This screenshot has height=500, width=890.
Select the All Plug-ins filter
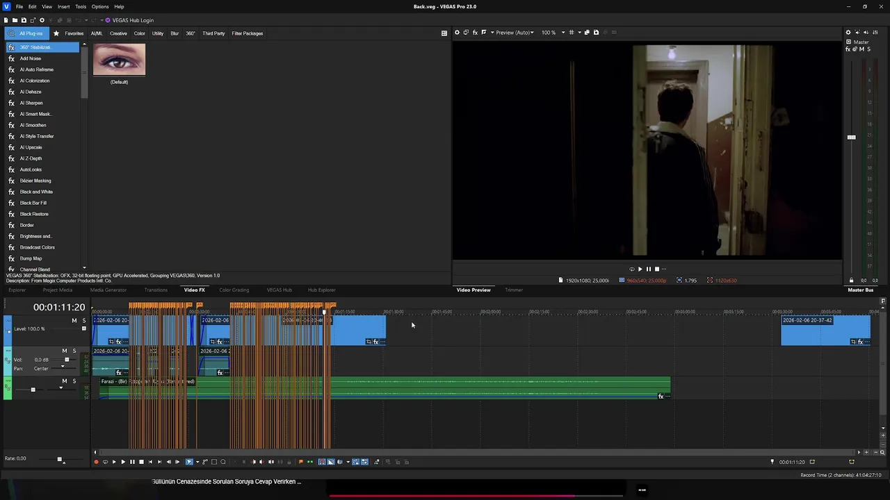coord(26,33)
